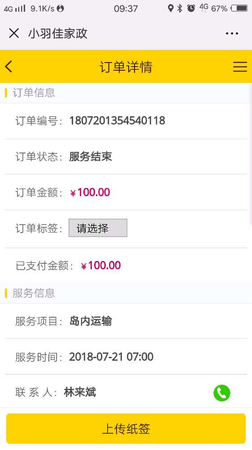Click the 上传纸签 button
The width and height of the screenshot is (252, 450).
click(126, 428)
